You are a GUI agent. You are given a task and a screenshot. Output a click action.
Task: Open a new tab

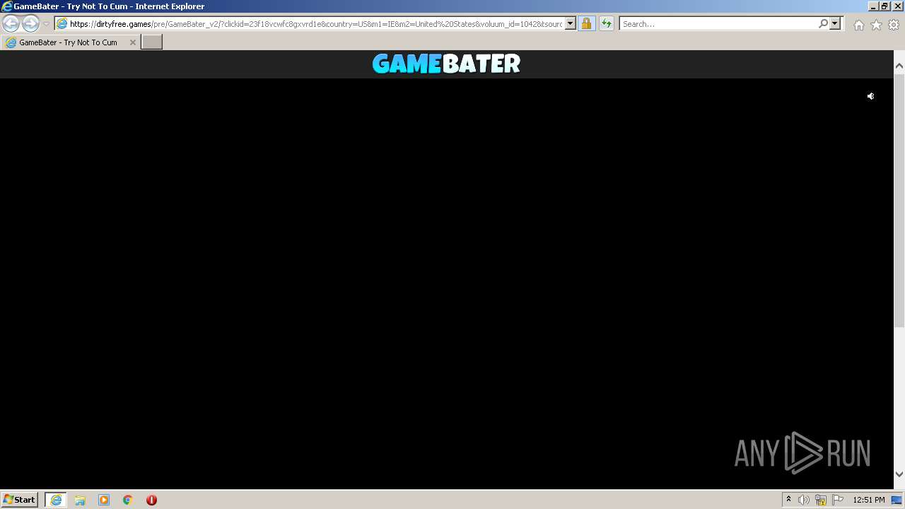(x=152, y=42)
